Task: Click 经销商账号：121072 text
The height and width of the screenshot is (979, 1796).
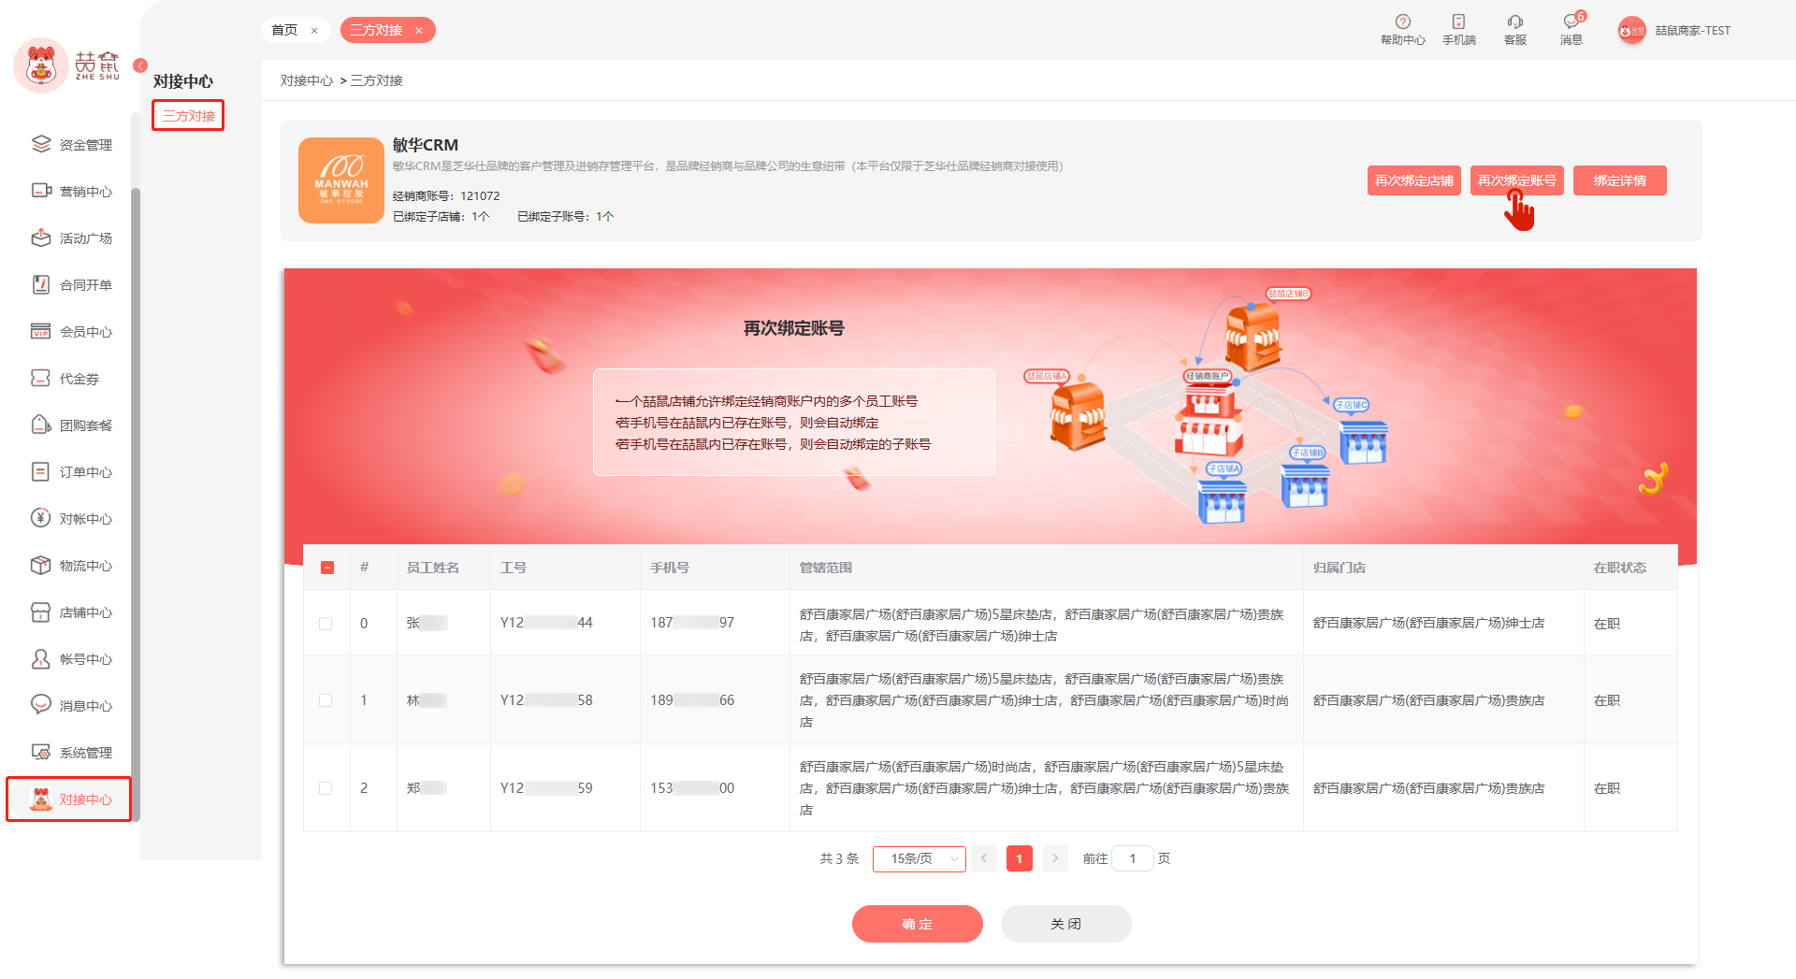Action: (446, 195)
